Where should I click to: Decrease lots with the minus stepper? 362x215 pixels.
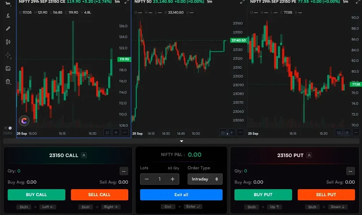(147, 179)
